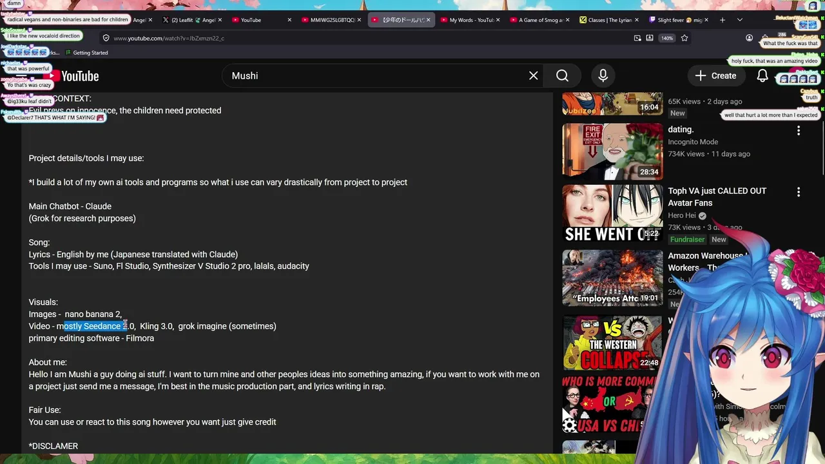Open the notifications bell
The image size is (825, 464).
tap(762, 76)
